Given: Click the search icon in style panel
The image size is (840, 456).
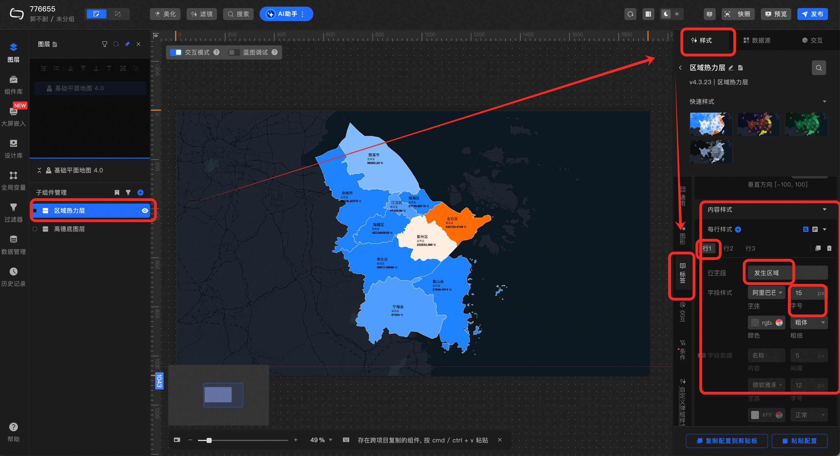Looking at the screenshot, I should (819, 68).
